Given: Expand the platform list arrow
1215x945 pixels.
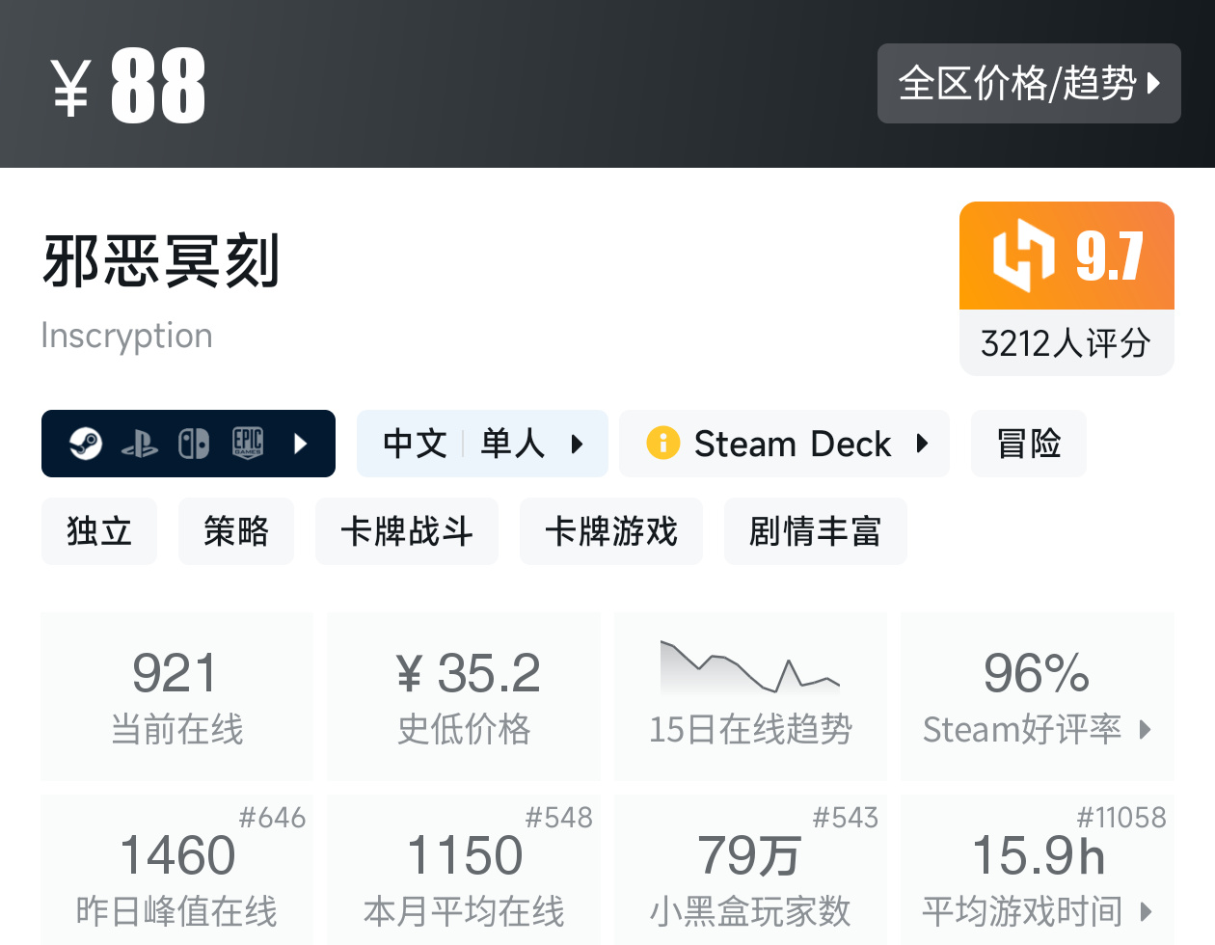Looking at the screenshot, I should [x=300, y=444].
